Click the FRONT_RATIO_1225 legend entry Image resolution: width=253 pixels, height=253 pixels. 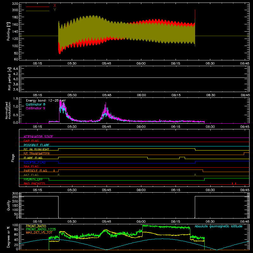[41, 229]
